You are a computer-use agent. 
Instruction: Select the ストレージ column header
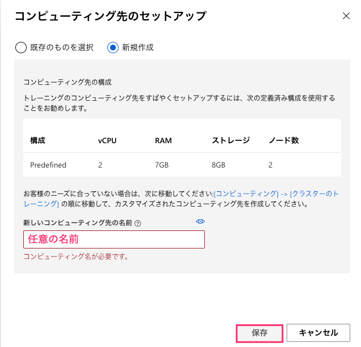point(230,140)
